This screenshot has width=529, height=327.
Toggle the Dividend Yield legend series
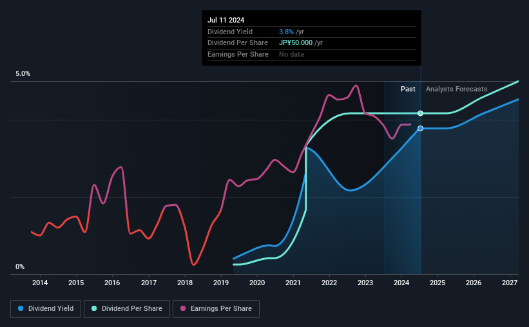pos(46,309)
